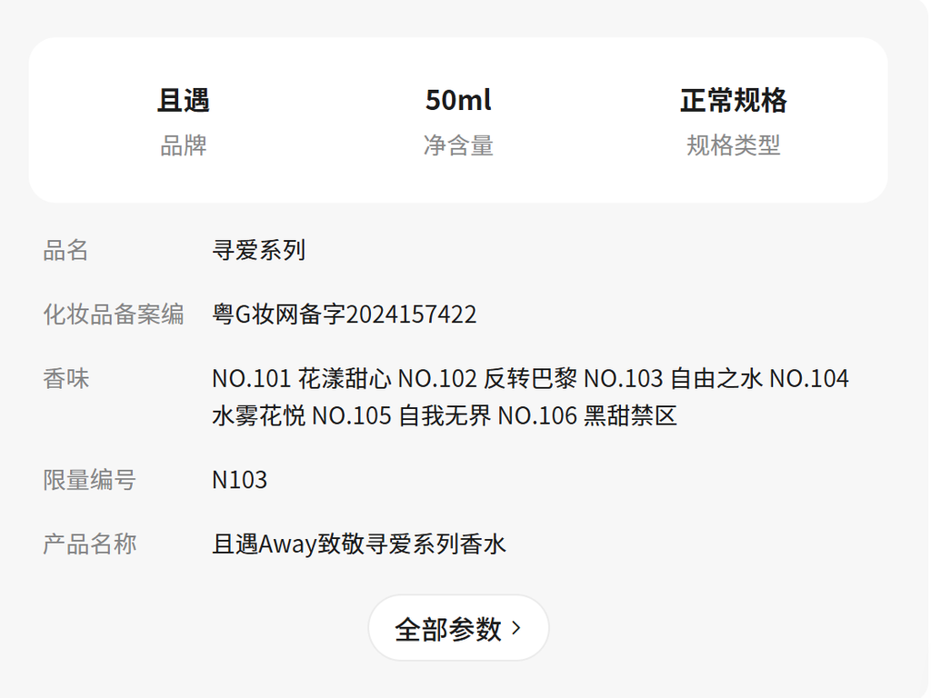The height and width of the screenshot is (698, 931).
Task: Click the 产品名称 row label
Action: click(90, 544)
